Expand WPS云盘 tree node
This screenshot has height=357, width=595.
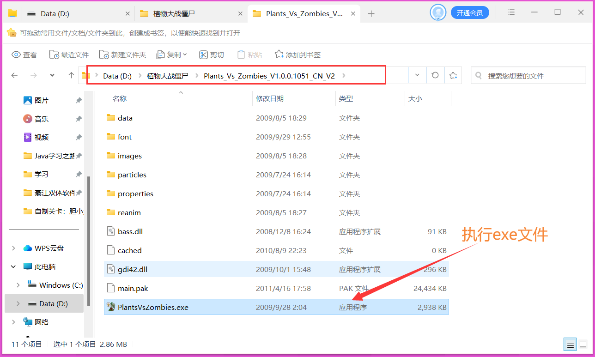tap(13, 248)
